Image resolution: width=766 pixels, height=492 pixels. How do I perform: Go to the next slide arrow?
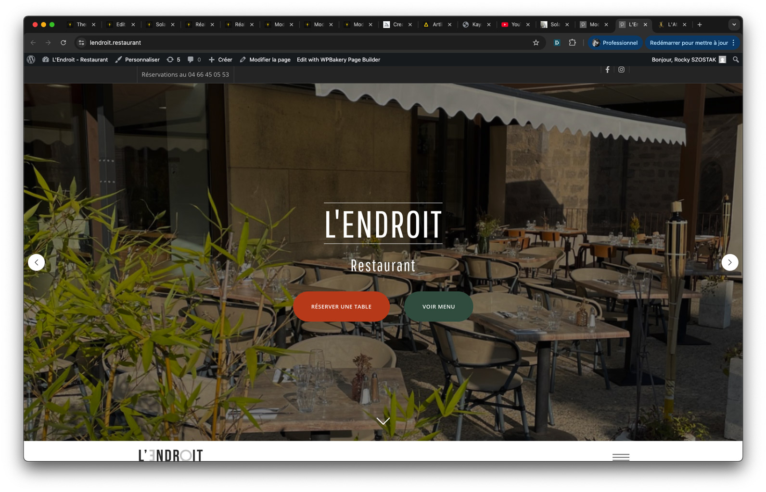tap(729, 262)
